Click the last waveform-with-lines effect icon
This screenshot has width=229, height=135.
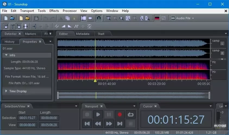click(89, 26)
